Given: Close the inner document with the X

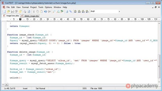Looking at the screenshot, I should tap(159, 7).
